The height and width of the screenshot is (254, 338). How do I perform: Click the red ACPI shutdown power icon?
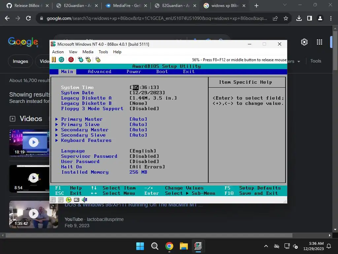pos(71,60)
